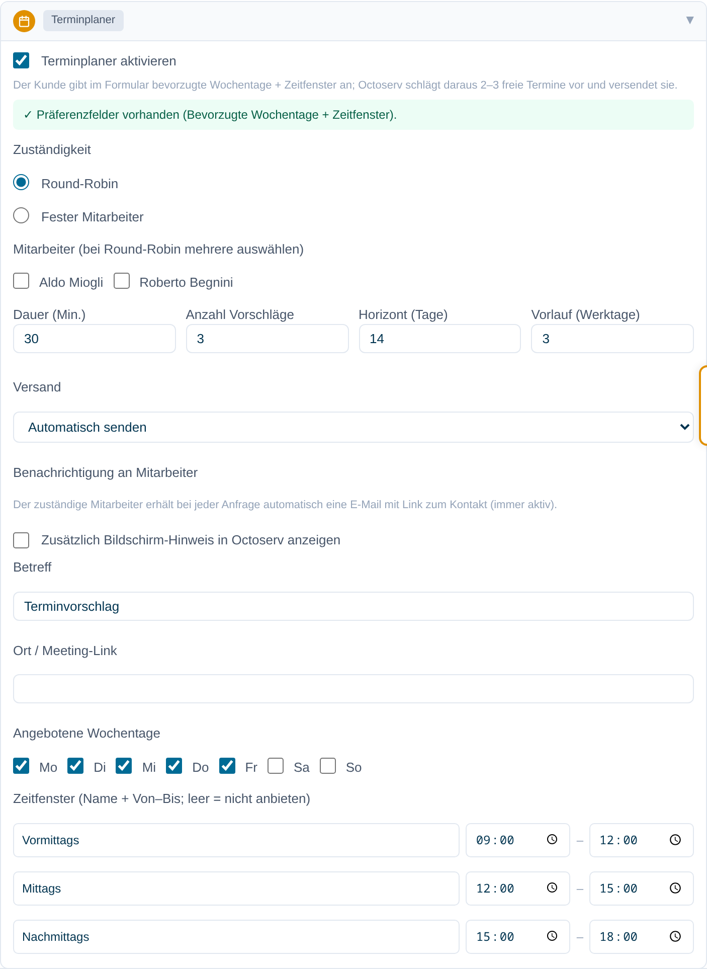
Task: Click the Betreff field with Terminvorschlag
Action: coord(353,606)
